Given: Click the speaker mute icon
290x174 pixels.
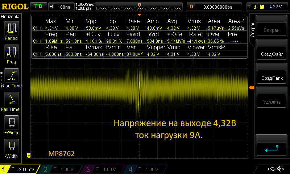Looking at the screenshot, I should tap(280, 169).
